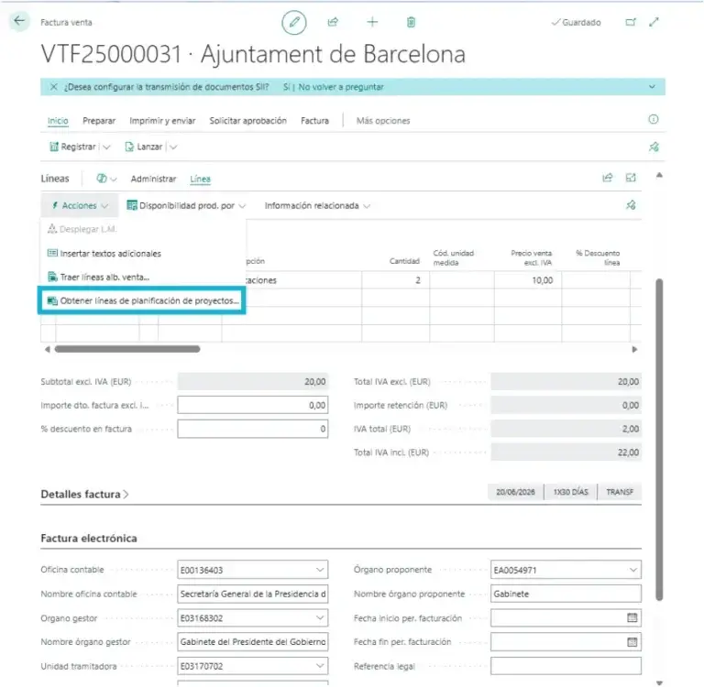Click Nombre oficina contable field
Viewport: 704px width, 687px height.
click(253, 594)
